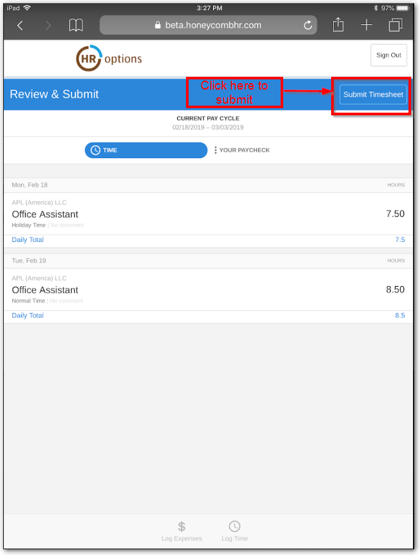Click the Daily Total 7.5 row
This screenshot has width=420, height=555.
click(x=208, y=240)
